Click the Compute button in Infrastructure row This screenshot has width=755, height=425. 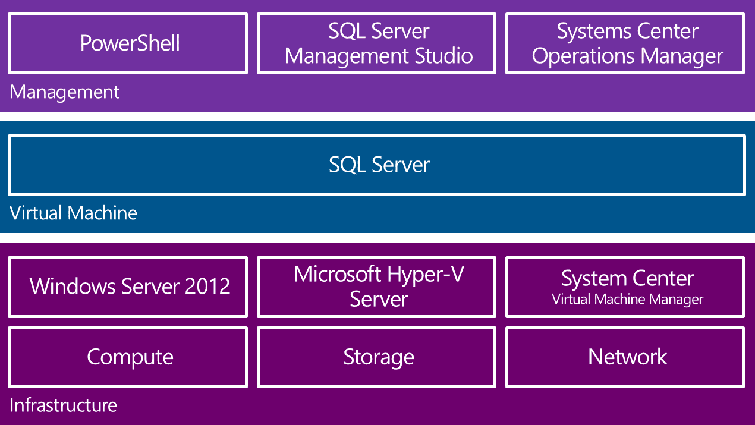(x=128, y=357)
